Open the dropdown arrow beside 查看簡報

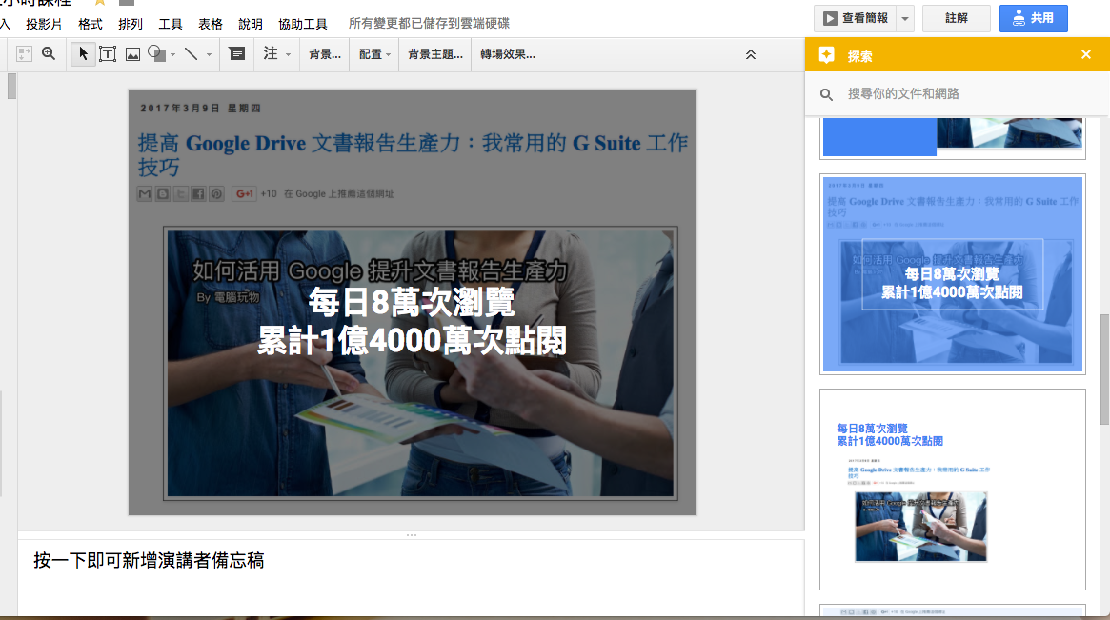(x=905, y=18)
